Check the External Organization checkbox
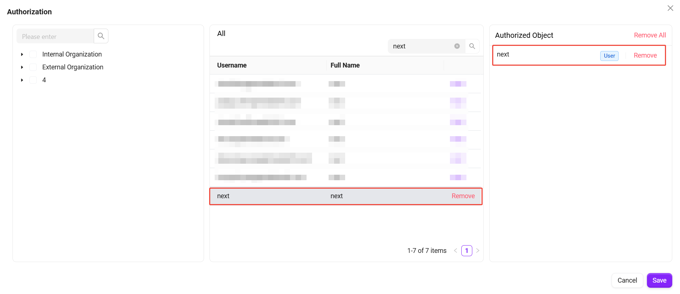This screenshot has width=680, height=294. click(x=33, y=67)
